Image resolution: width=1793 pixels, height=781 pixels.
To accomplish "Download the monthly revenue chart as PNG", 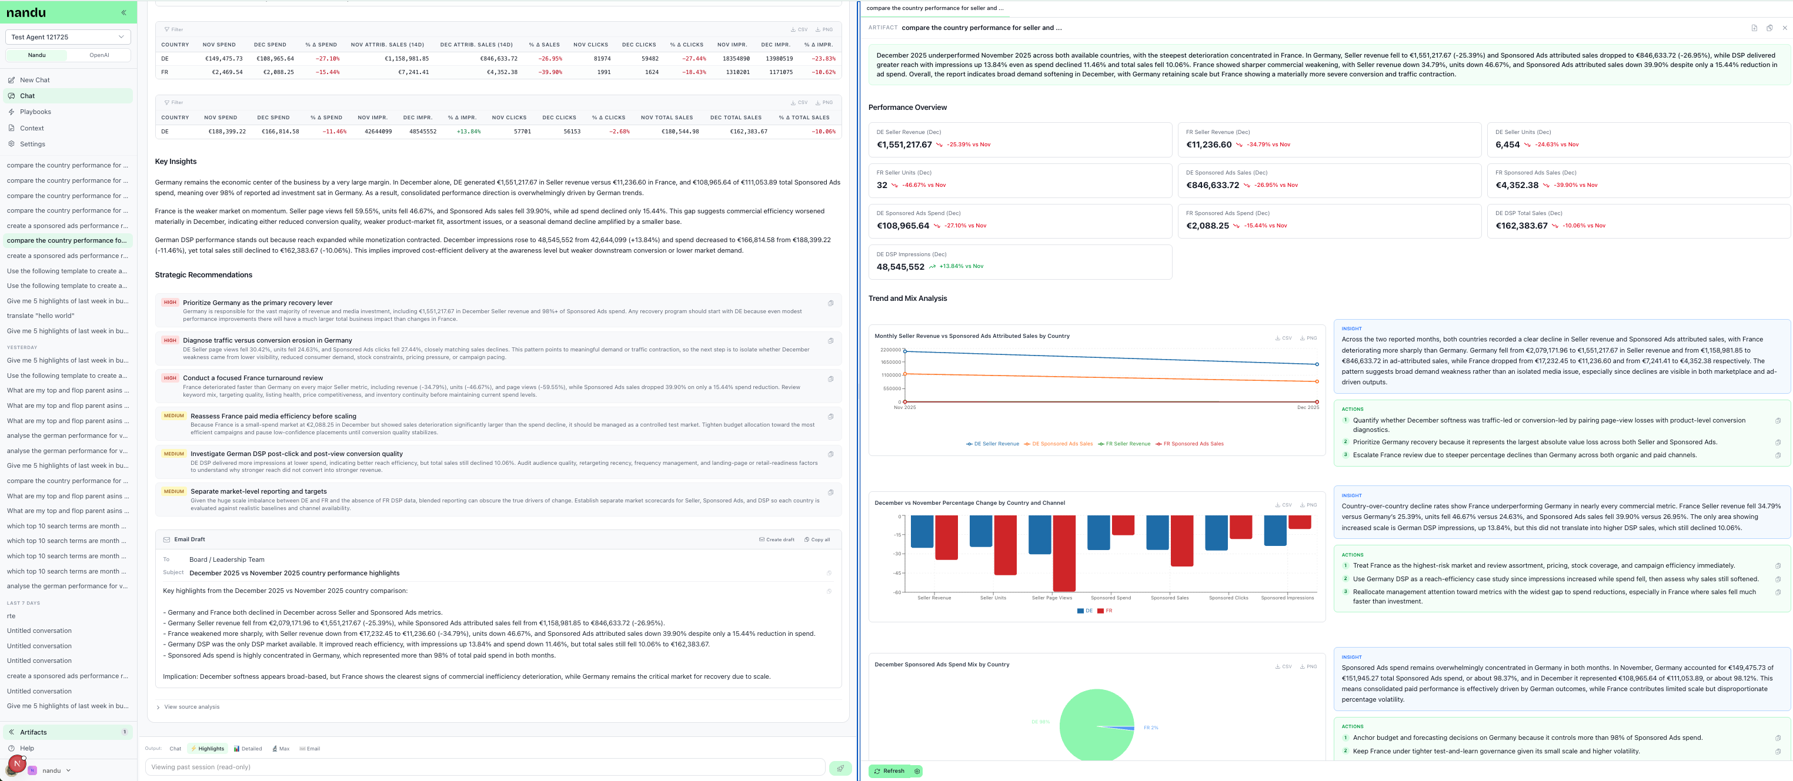I will 1309,338.
